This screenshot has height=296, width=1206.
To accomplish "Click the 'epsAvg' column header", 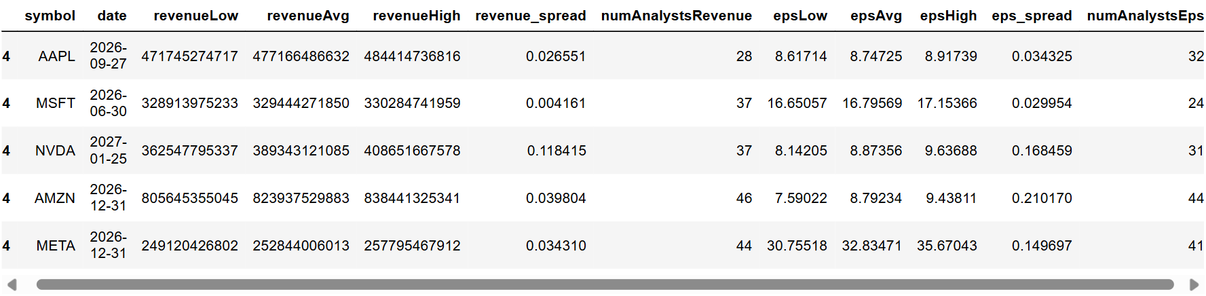I will (876, 16).
